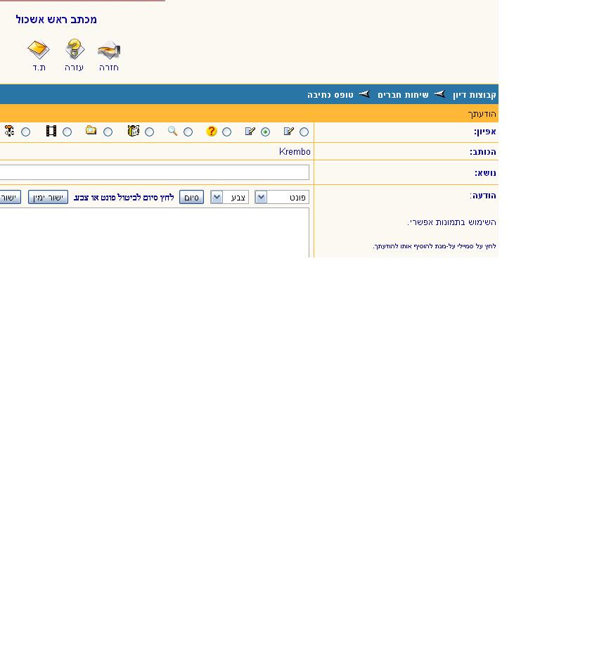This screenshot has height=645, width=611.
Task: Go to שיחות חברים in the breadcrumb
Action: (403, 94)
